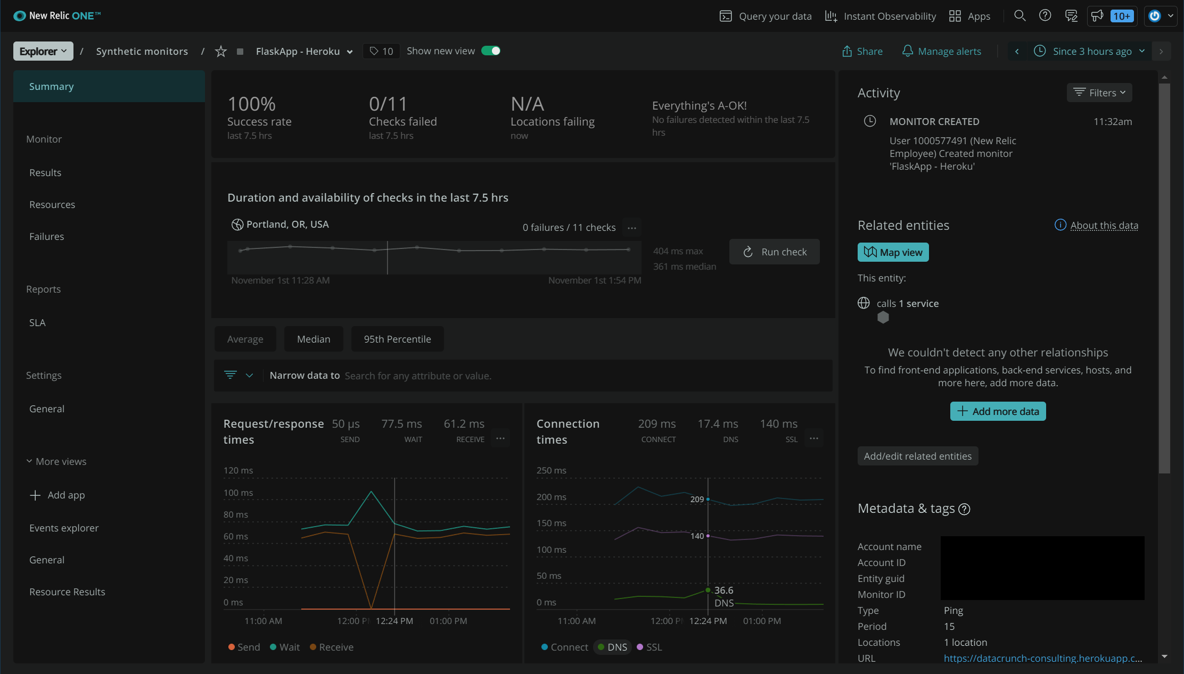Open About this data link
The height and width of the screenshot is (674, 1184).
point(1104,225)
